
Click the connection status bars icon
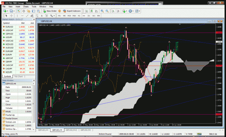click(200, 134)
